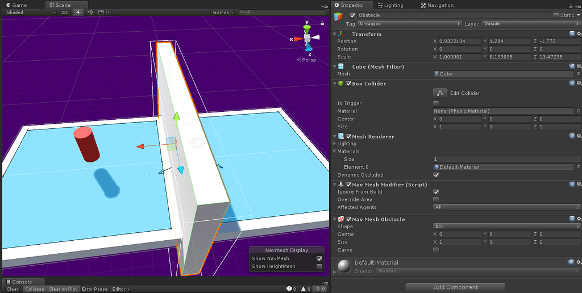The image size is (582, 293).
Task: Open the Shape dropdown showing Box
Action: 506,226
